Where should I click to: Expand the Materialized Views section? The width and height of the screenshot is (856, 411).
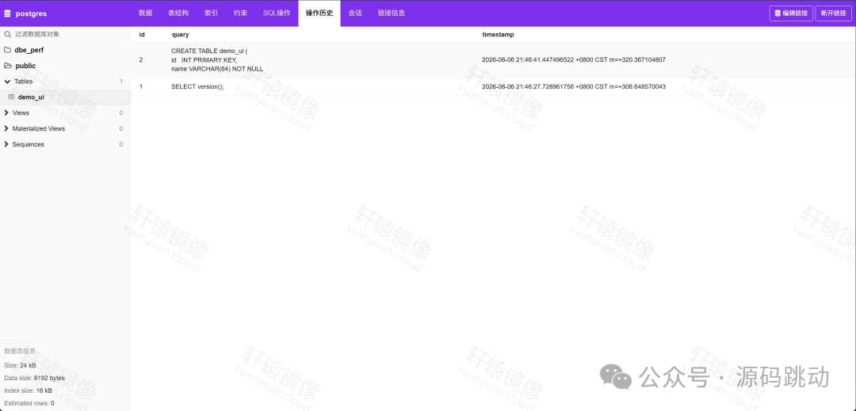click(6, 128)
